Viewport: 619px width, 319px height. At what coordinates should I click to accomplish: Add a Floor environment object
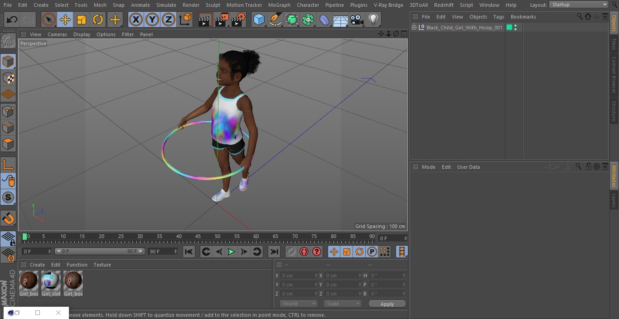[341, 20]
